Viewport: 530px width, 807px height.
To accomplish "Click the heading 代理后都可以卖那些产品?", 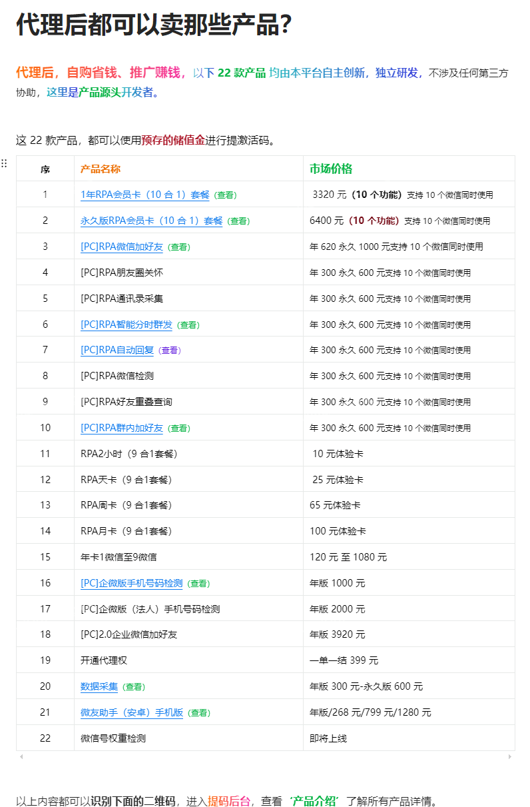I will [154, 25].
